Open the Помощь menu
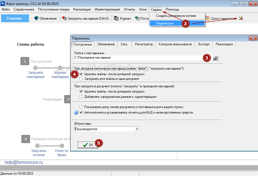The height and width of the screenshot is (176, 258). pyautogui.click(x=172, y=9)
